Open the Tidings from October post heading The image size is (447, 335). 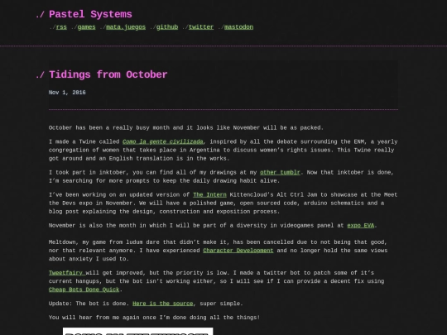coord(108,74)
